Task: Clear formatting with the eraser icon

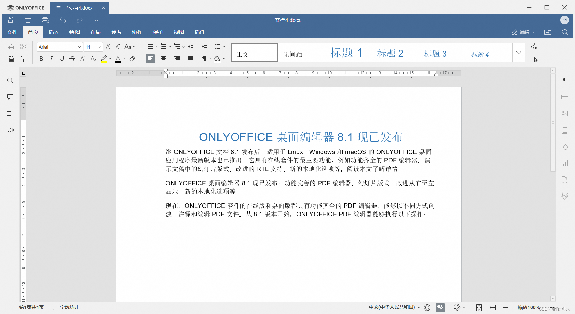Action: tap(132, 59)
